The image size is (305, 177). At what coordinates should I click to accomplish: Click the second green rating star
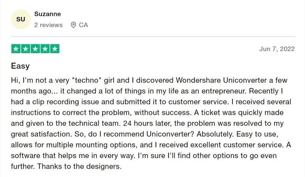point(26,49)
